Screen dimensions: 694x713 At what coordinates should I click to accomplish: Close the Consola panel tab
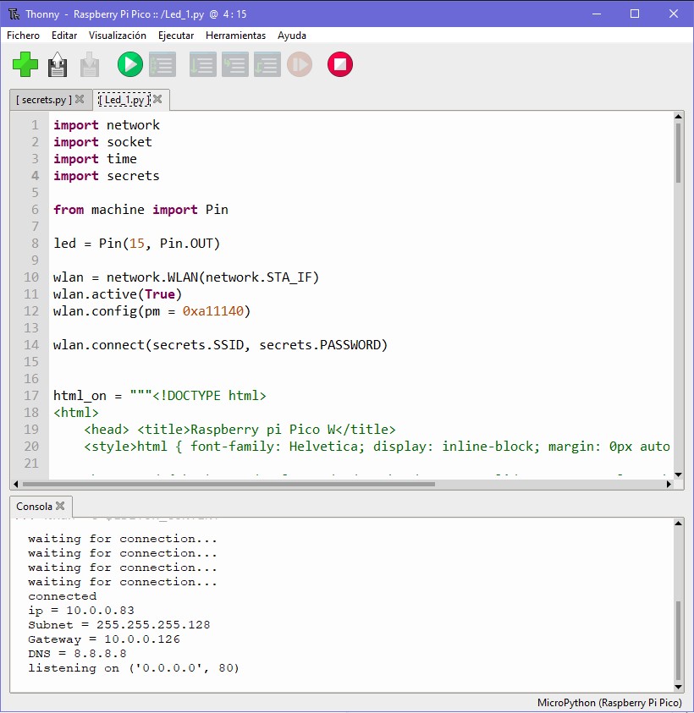point(61,507)
